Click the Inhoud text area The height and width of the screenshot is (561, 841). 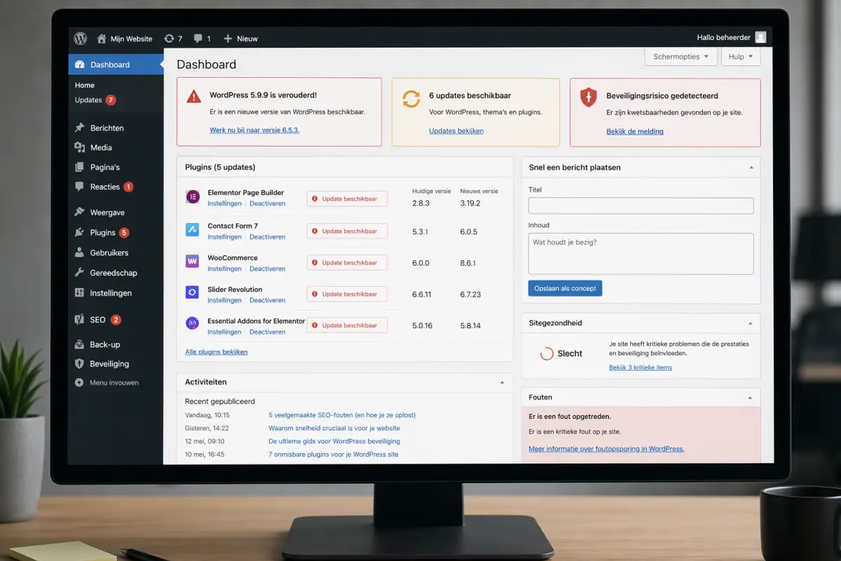point(641,253)
